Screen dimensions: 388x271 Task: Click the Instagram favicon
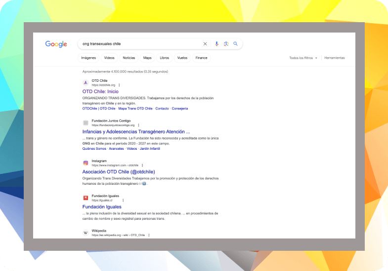coord(86,163)
